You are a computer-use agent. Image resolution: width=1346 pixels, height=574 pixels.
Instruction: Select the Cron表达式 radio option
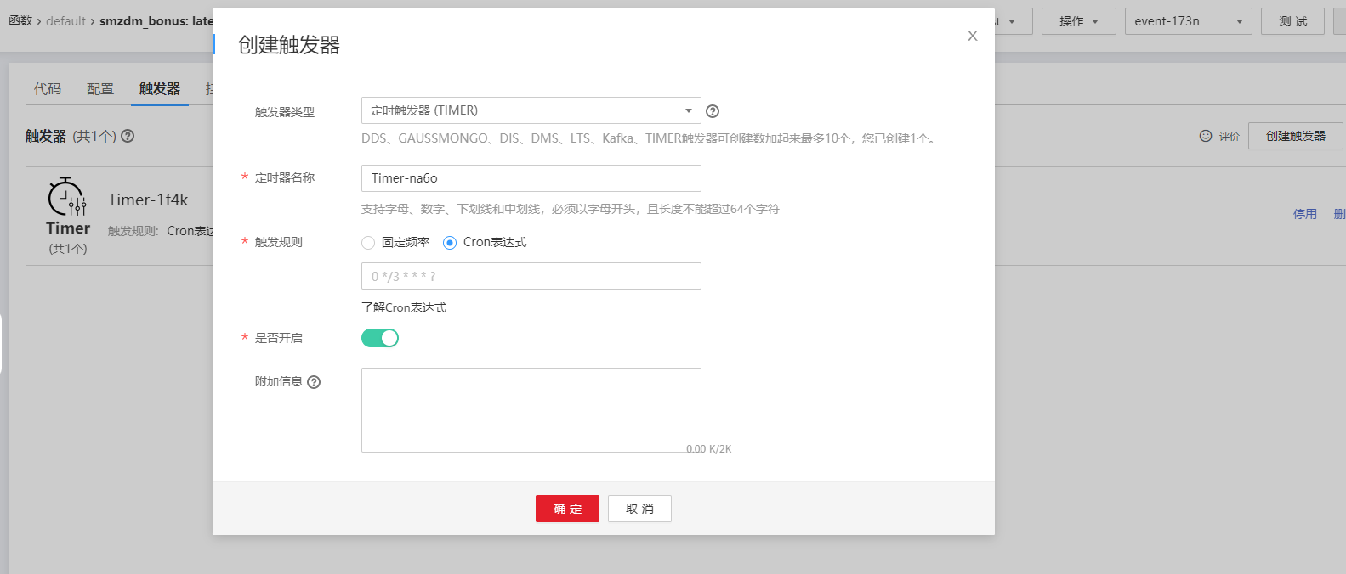tap(450, 243)
